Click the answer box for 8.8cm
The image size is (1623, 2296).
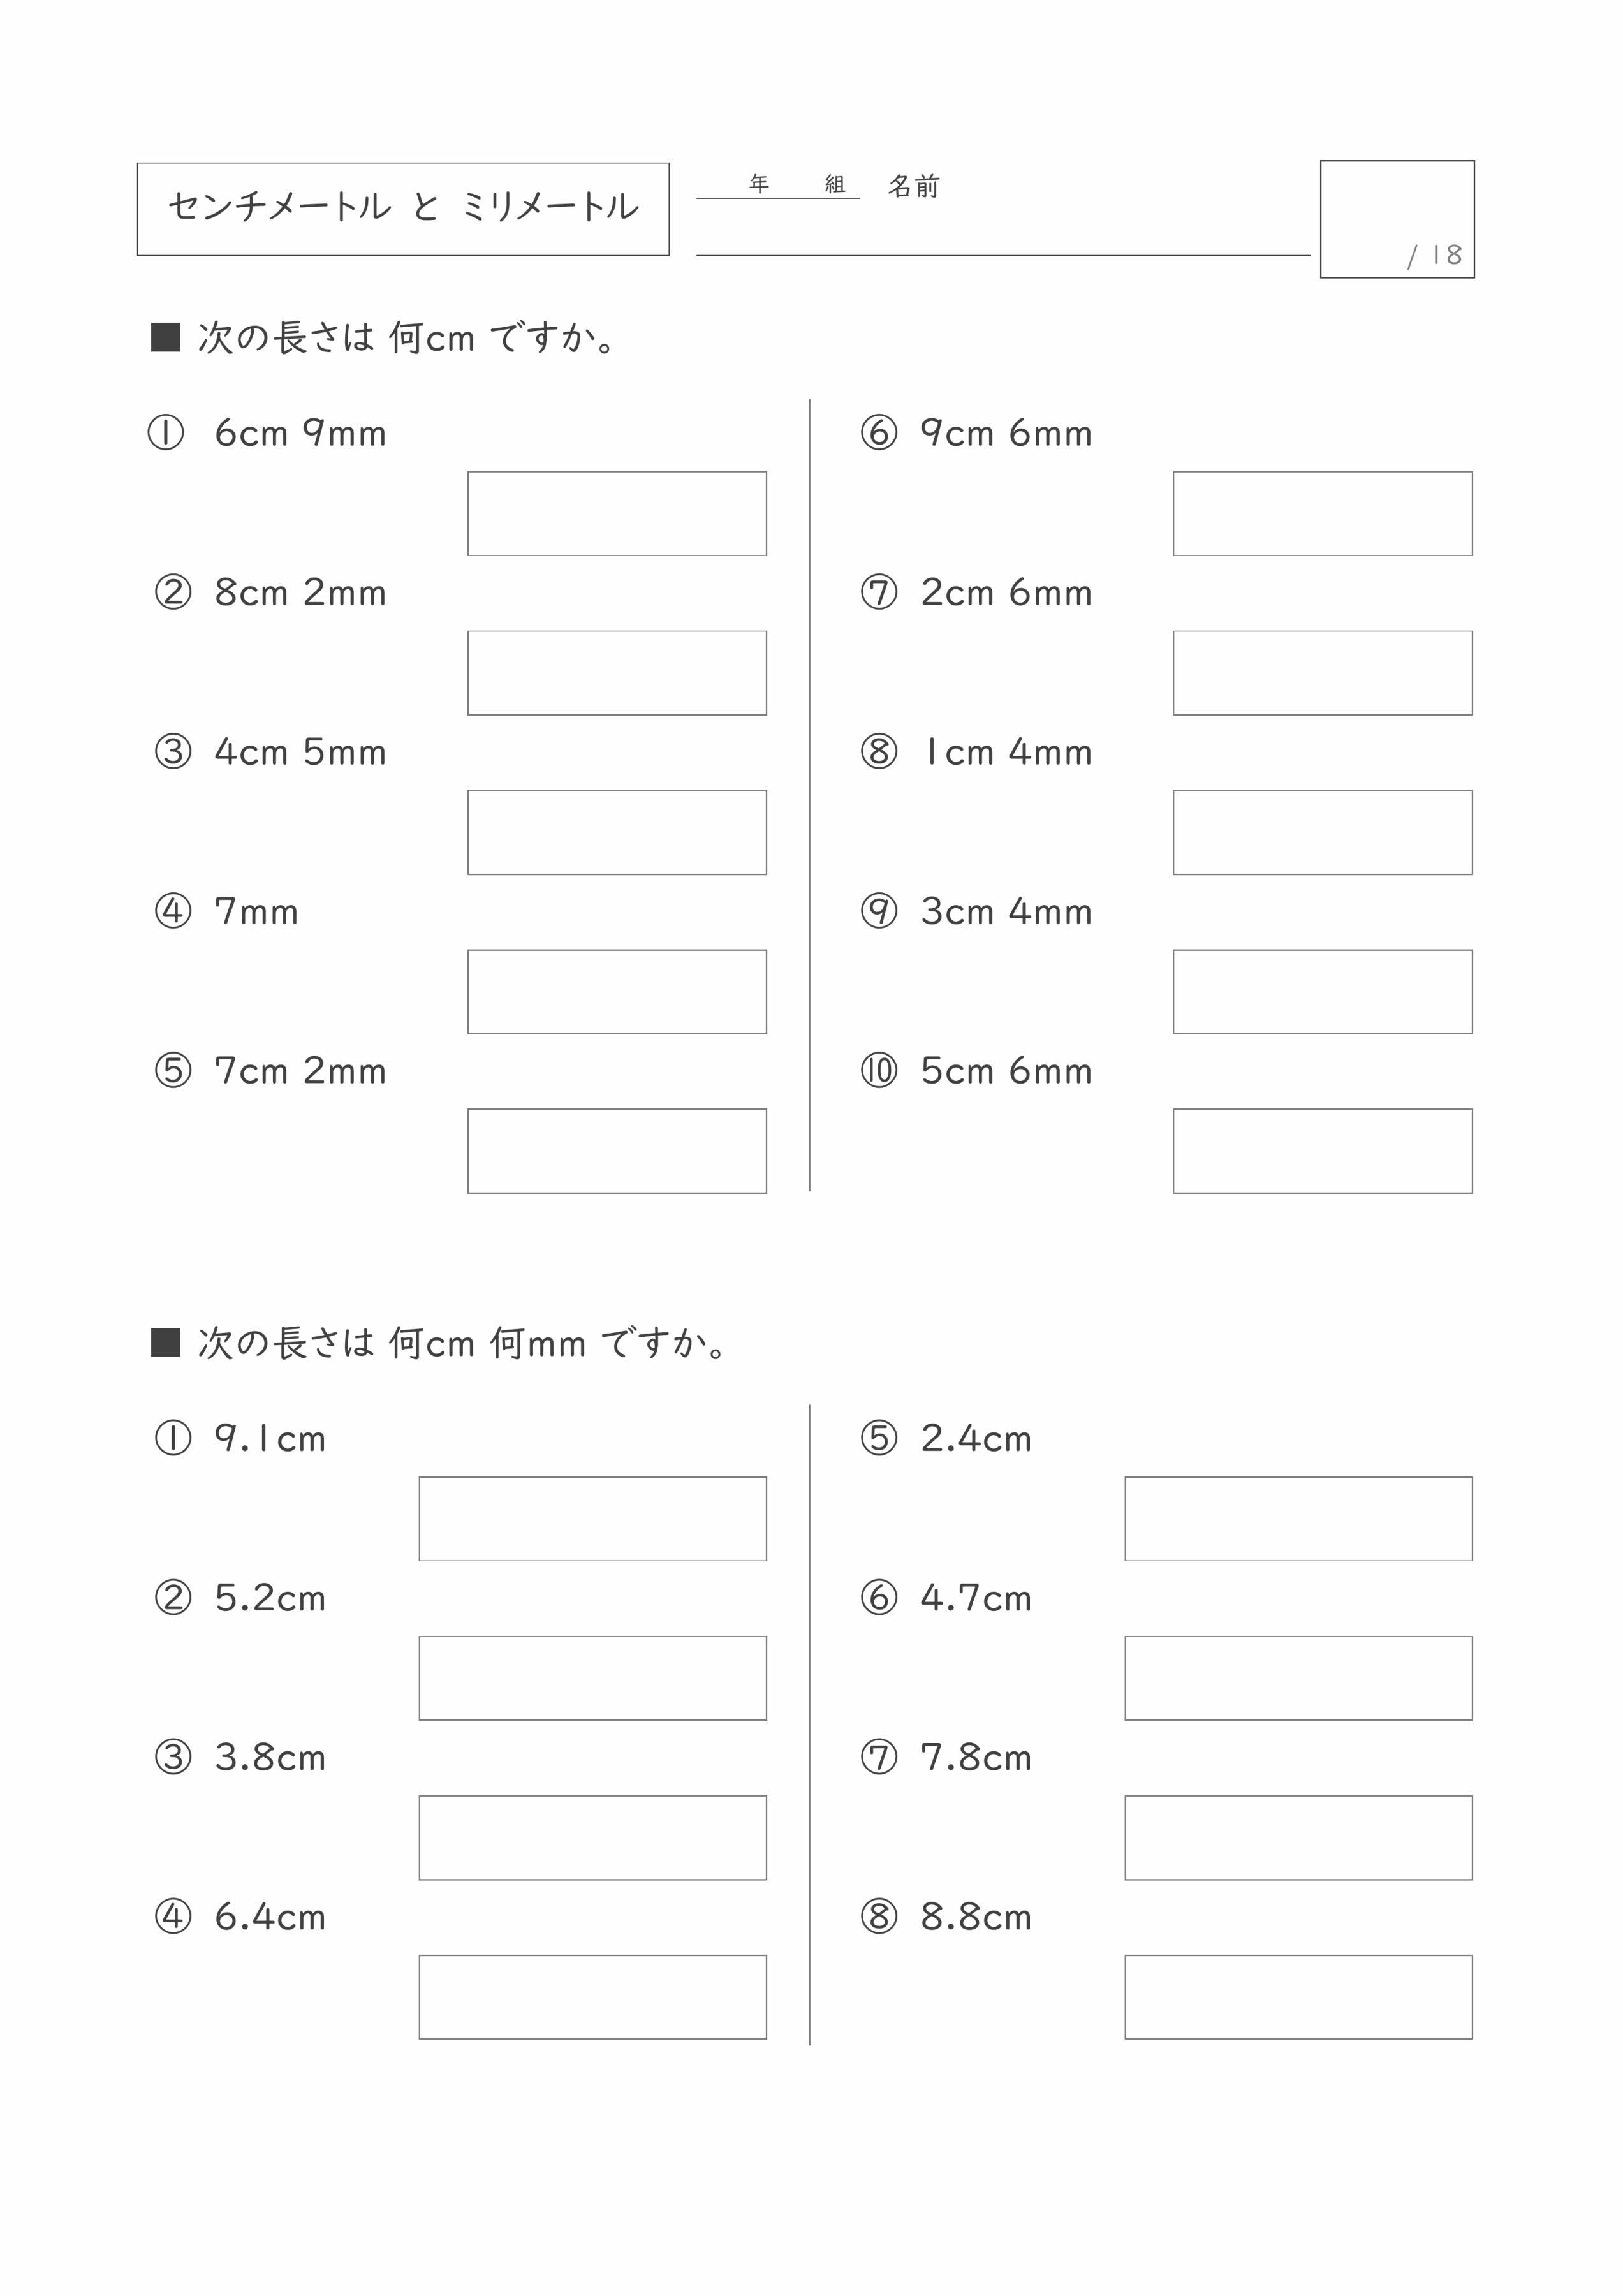point(1299,1997)
